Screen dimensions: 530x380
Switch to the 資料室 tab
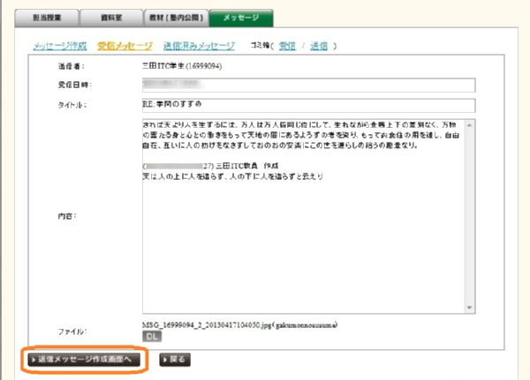pyautogui.click(x=111, y=16)
